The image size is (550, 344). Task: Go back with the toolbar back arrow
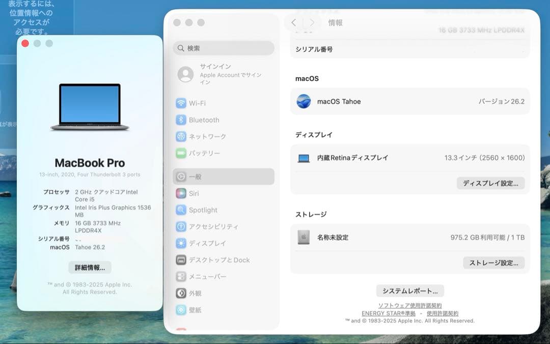click(294, 23)
